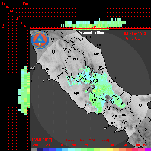The height and width of the screenshot is (151, 151).
Task: Click the '0 C°' freezing line label
Action: point(93,27)
